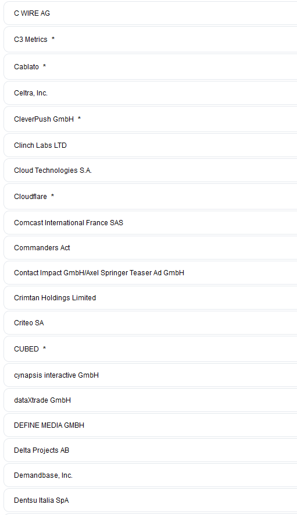
Task: Open Crimtan Holdings Limited row
Action: coord(151,297)
